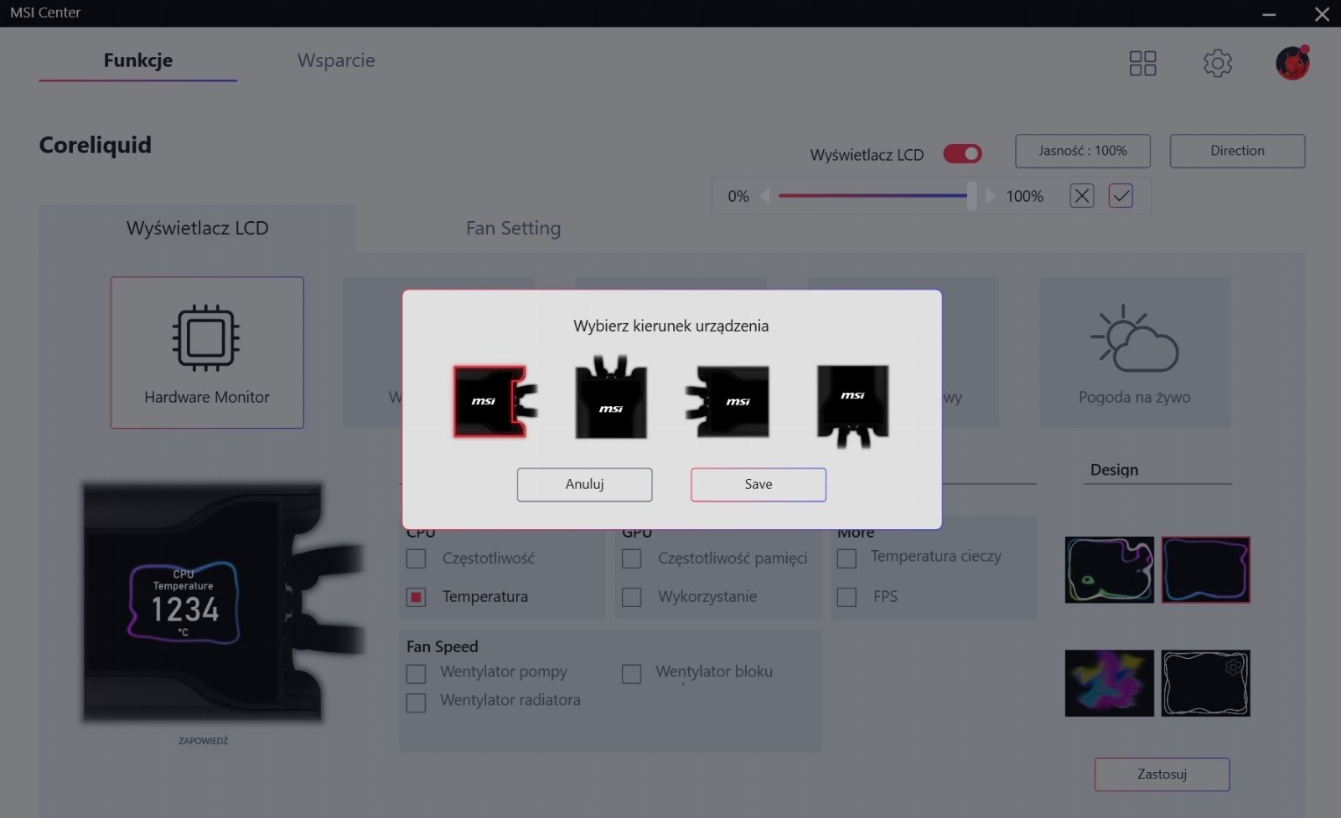The width and height of the screenshot is (1341, 818).
Task: Check GPU Wykorzystanie checkbox
Action: click(632, 597)
